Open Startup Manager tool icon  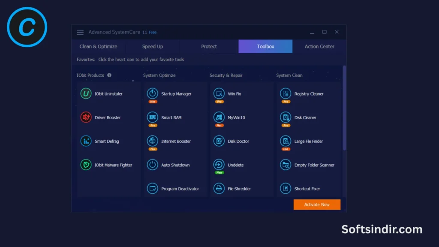point(153,93)
